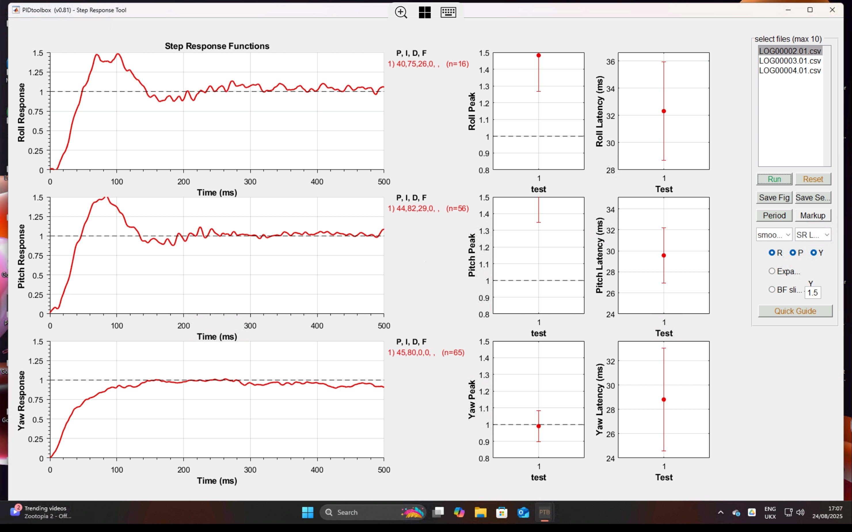Expand hidden system tray icons chevron
The image size is (852, 532).
point(721,512)
